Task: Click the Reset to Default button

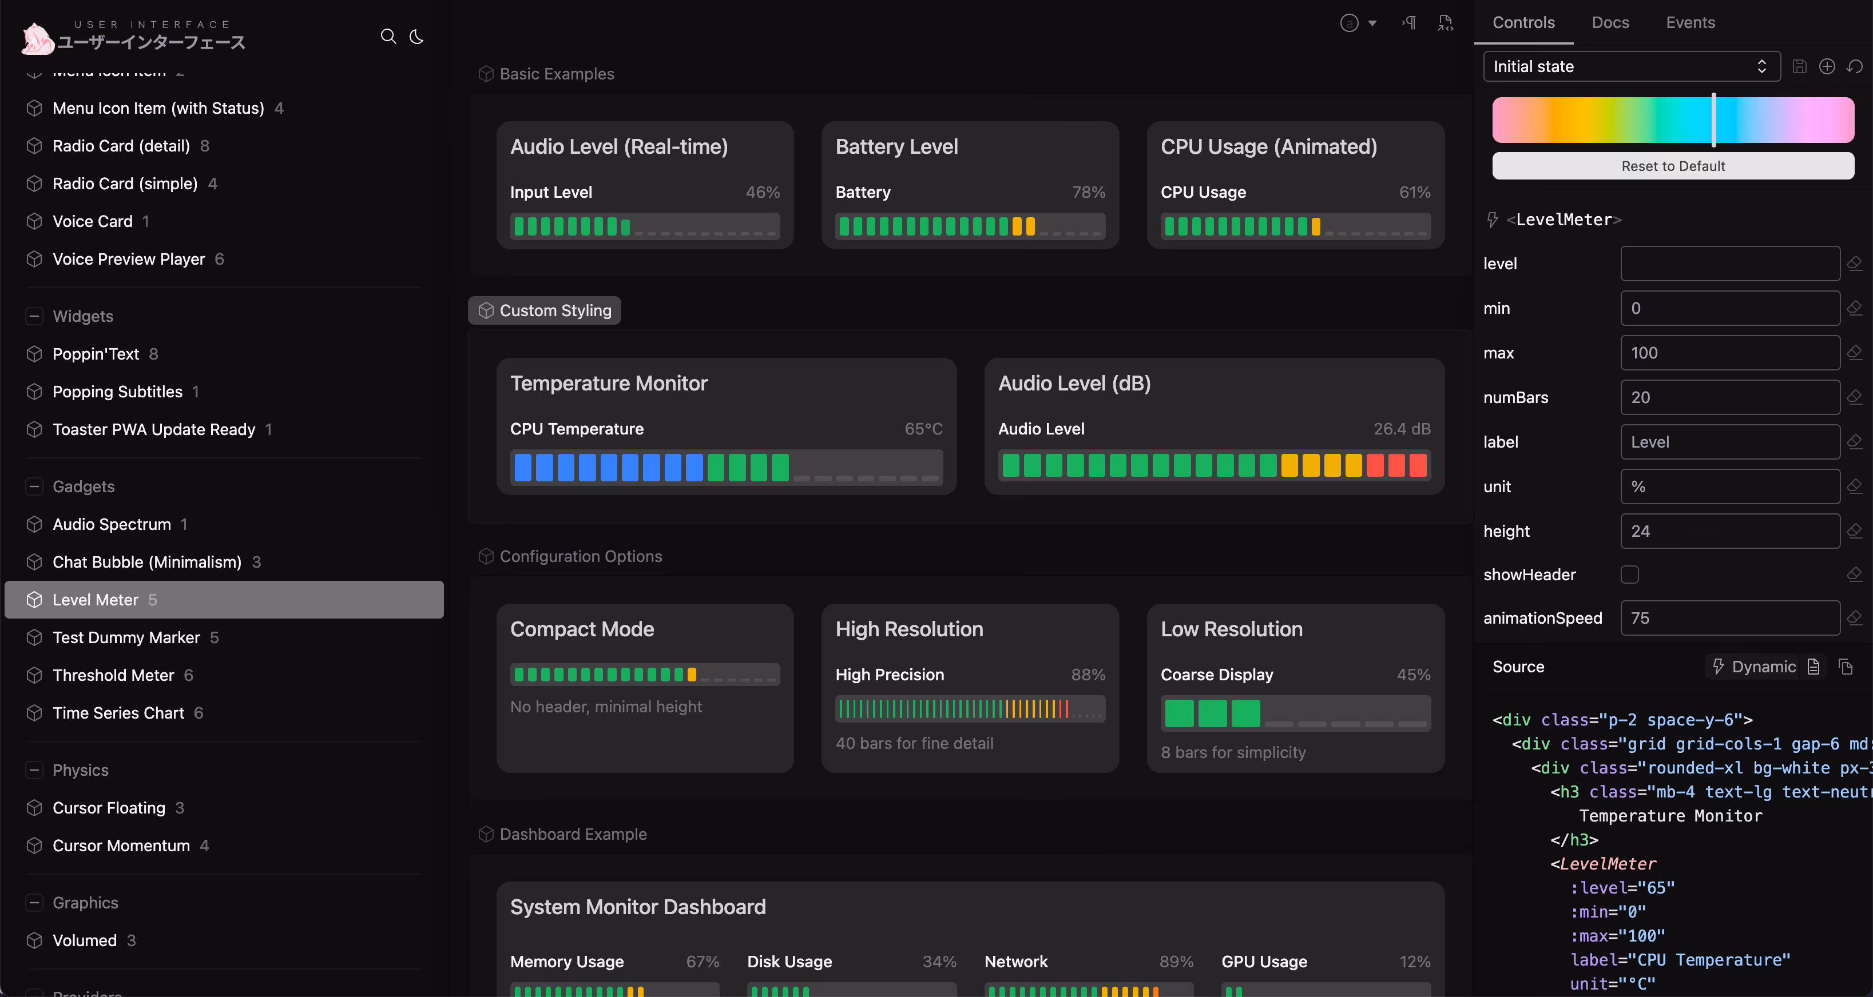Action: click(x=1672, y=166)
